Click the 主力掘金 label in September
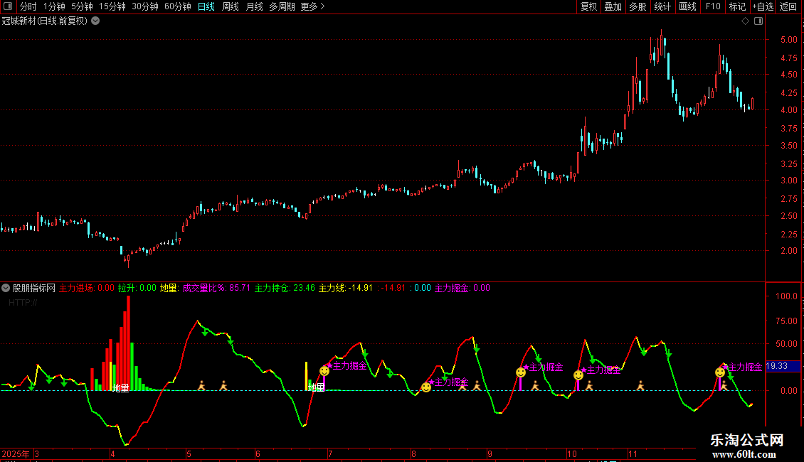Screen dimensions: 804x462 point(546,367)
